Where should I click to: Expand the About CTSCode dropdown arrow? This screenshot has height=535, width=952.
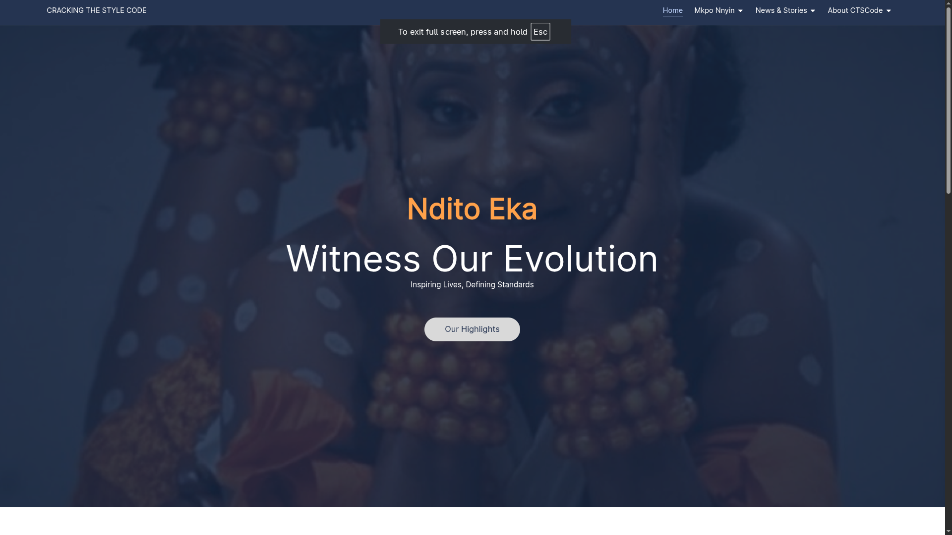(889, 11)
